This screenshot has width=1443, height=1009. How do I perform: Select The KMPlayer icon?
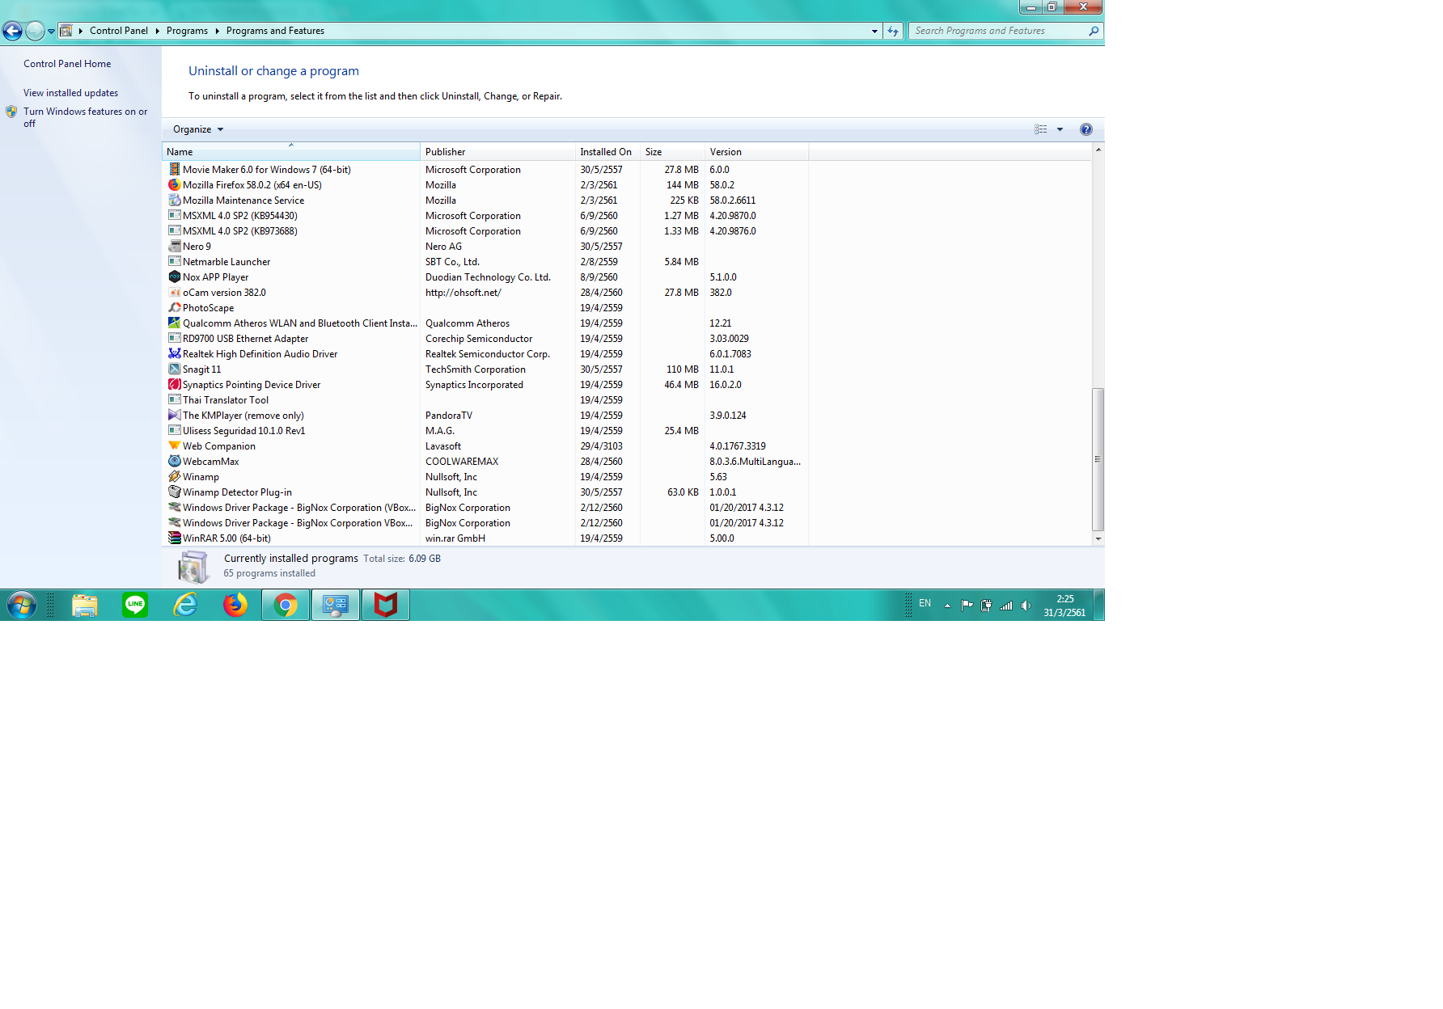click(174, 416)
